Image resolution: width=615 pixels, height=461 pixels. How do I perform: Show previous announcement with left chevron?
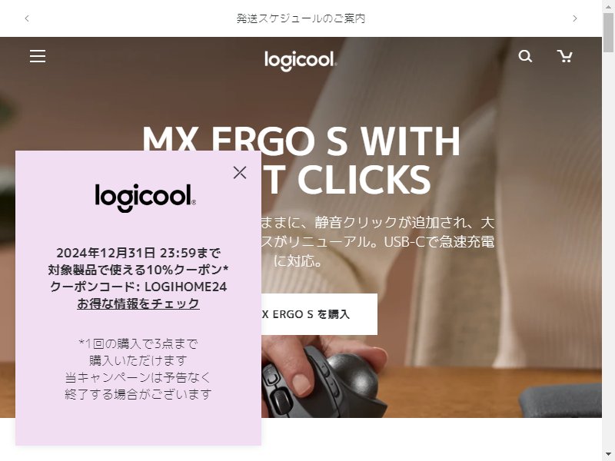27,18
